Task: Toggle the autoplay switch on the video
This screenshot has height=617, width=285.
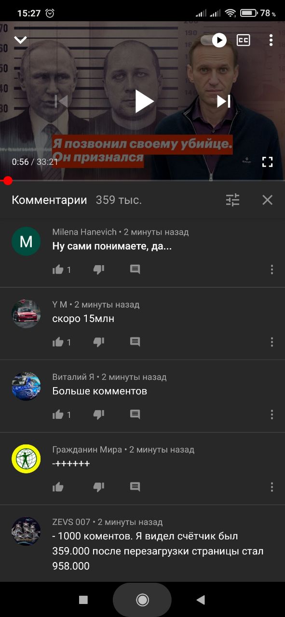Action: [x=214, y=40]
